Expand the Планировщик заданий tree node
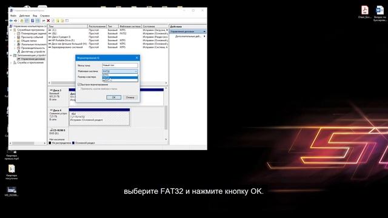Screen dimensions: 388x218 15,33
